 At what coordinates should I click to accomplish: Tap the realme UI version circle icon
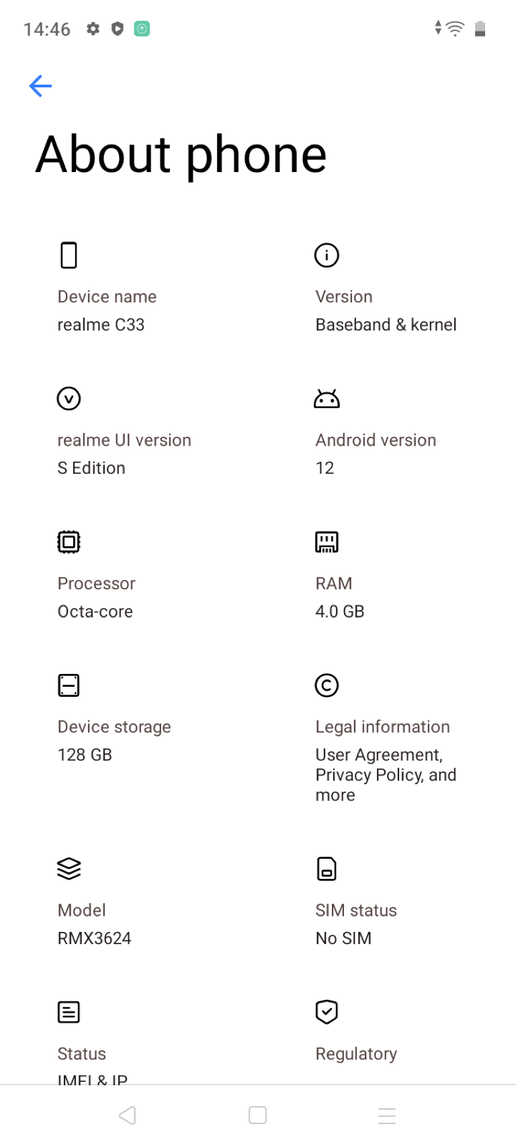pos(69,398)
